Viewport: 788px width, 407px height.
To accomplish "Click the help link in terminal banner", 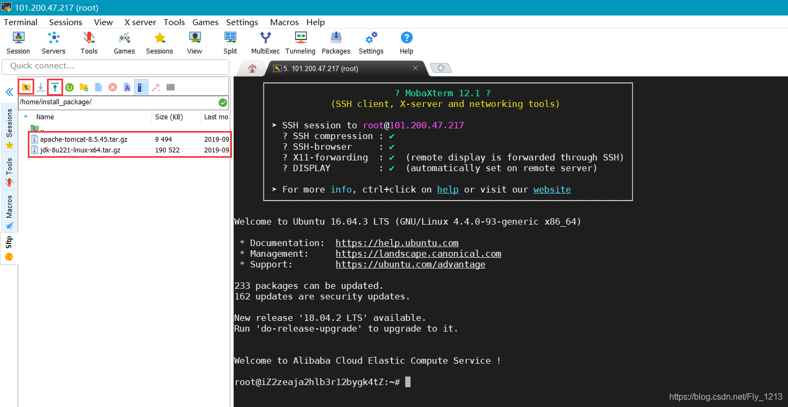I will (448, 189).
